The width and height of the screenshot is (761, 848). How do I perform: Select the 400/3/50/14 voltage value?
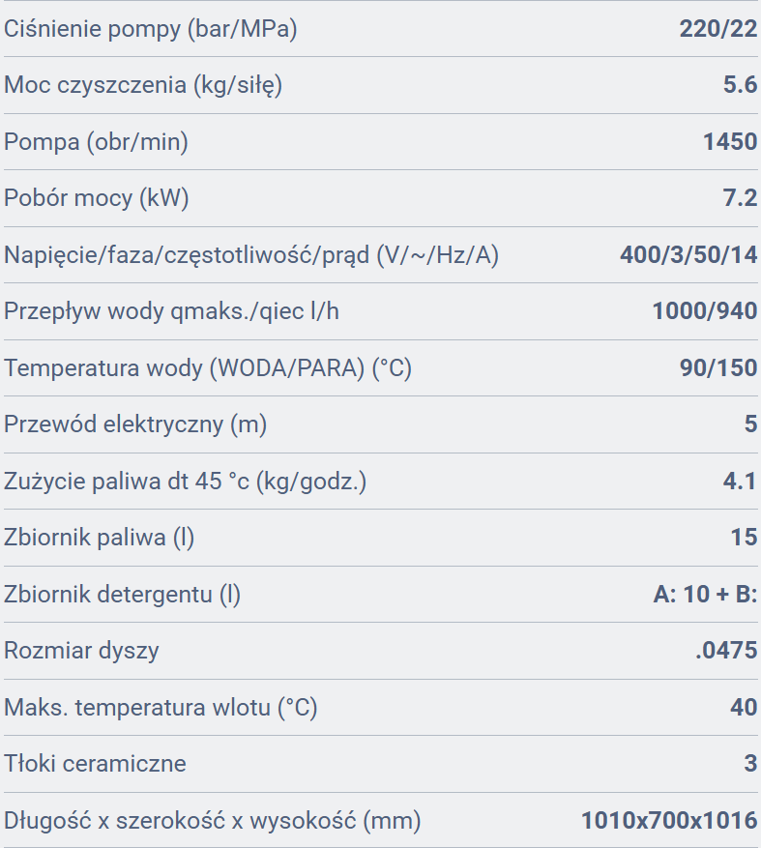[x=688, y=255]
